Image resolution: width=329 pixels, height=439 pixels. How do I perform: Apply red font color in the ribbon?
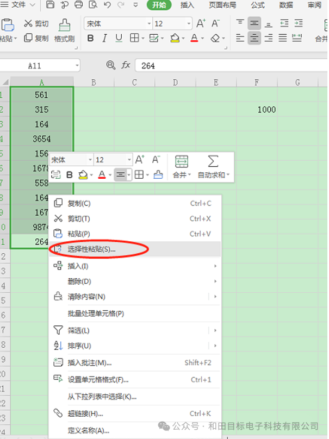194,38
